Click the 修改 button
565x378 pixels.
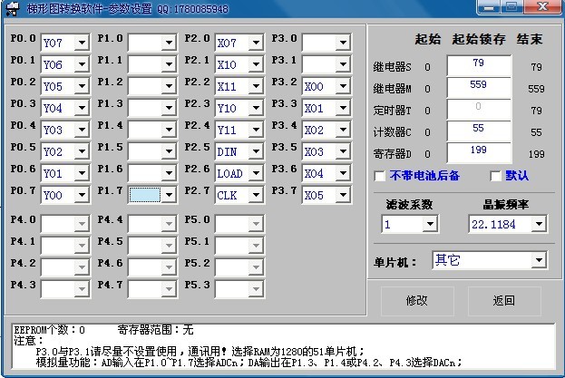point(416,301)
